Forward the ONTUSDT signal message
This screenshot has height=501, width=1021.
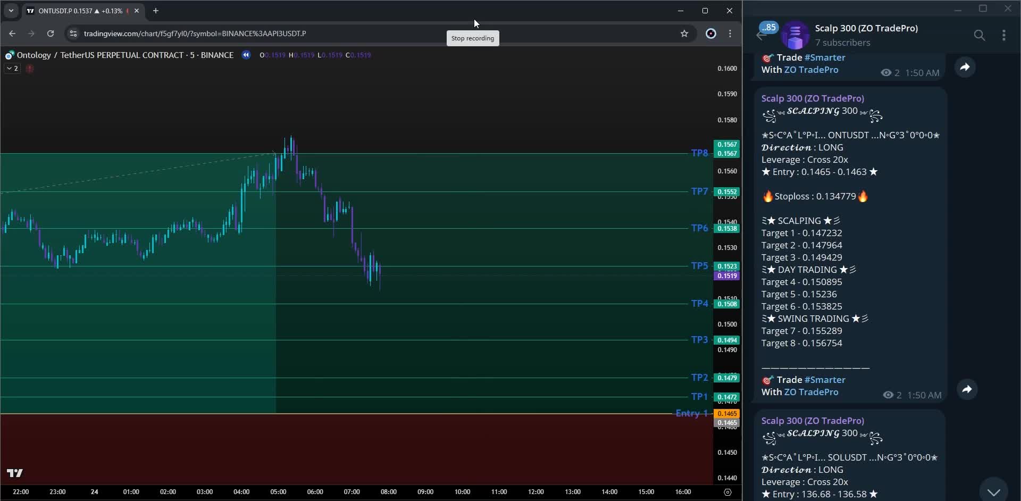click(x=967, y=389)
